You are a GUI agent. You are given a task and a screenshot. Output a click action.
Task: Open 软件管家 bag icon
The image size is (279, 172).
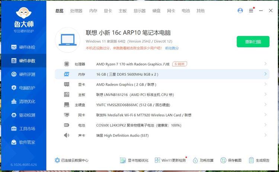[x=14, y=142]
